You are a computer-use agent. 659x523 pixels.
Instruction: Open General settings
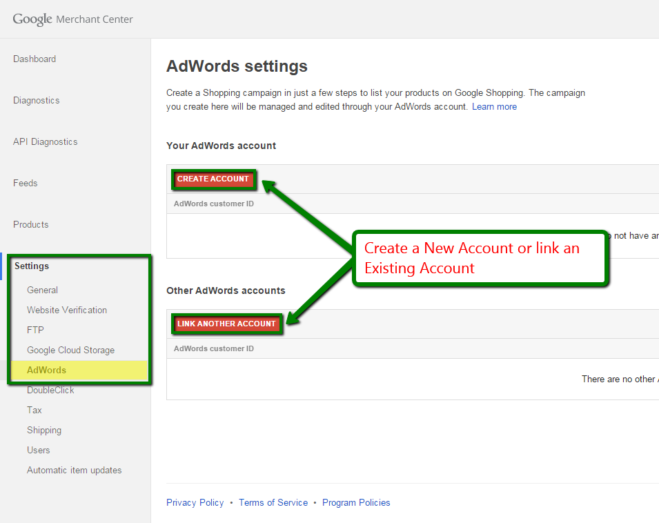(x=42, y=290)
